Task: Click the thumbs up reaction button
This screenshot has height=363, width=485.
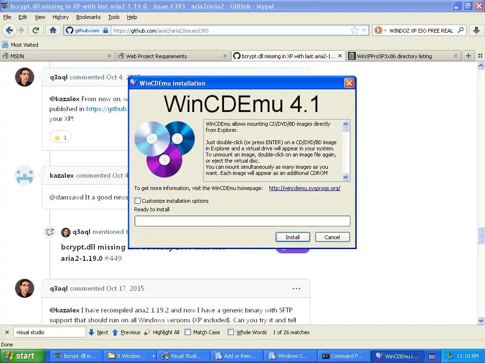Action: coord(61,137)
